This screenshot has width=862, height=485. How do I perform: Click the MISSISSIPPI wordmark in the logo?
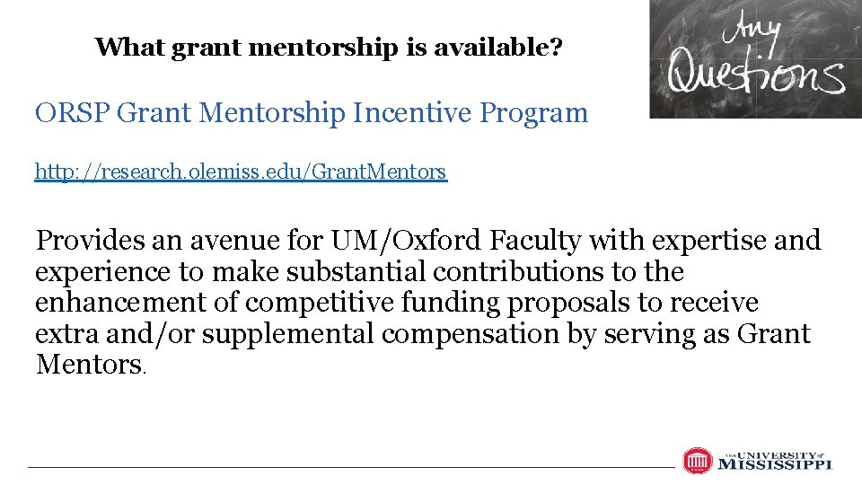(x=774, y=465)
